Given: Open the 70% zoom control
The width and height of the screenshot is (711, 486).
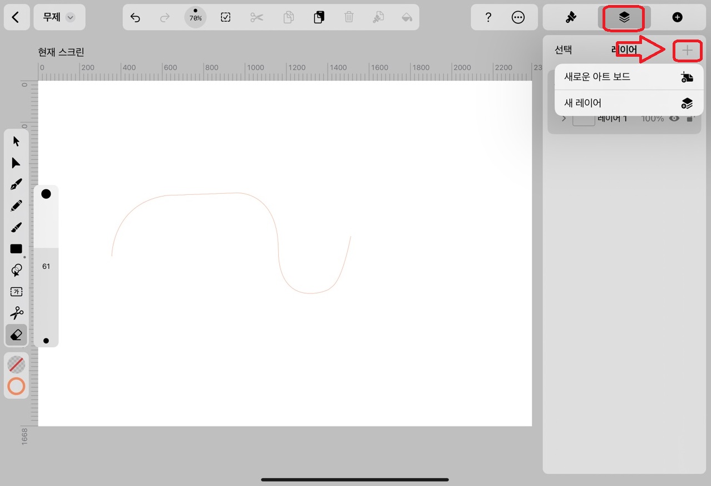Looking at the screenshot, I should pos(195,17).
